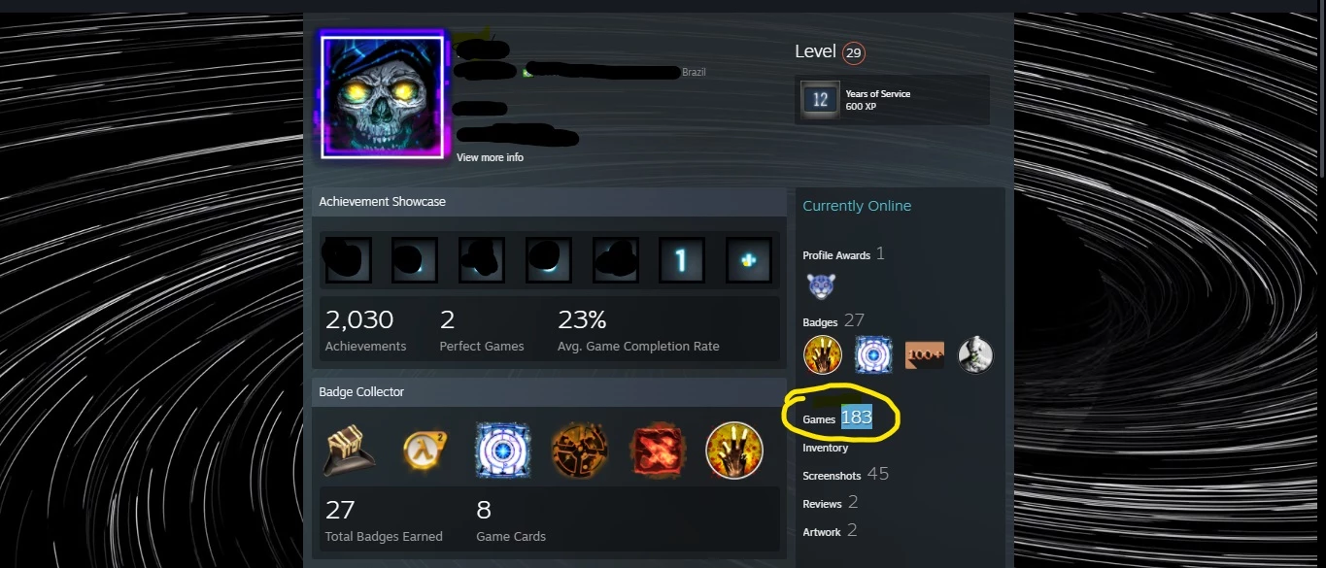The height and width of the screenshot is (568, 1326).
Task: Click the hammer and crate badge in Badge Collector
Action: pos(349,451)
